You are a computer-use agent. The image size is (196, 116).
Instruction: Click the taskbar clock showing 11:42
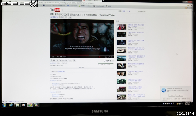pos(187,104)
